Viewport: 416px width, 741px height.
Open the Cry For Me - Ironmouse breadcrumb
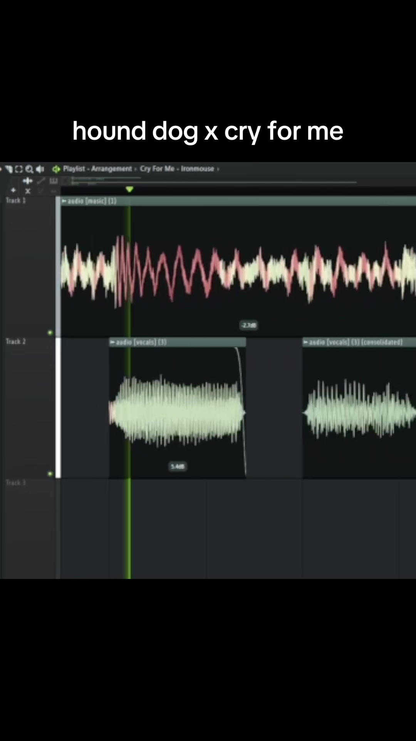[177, 169]
